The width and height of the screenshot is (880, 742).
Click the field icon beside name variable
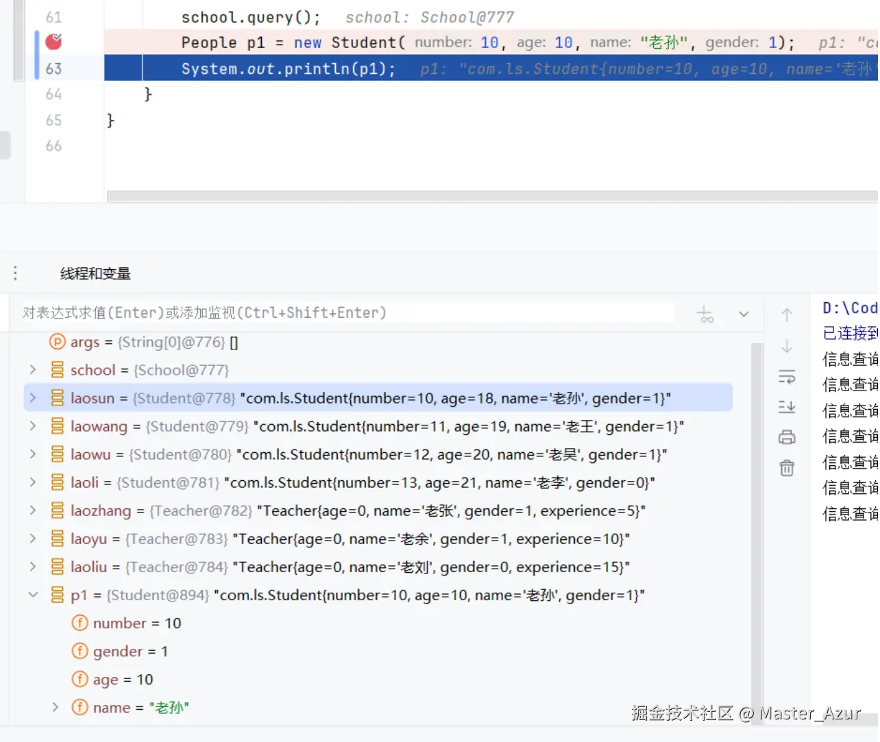click(80, 707)
